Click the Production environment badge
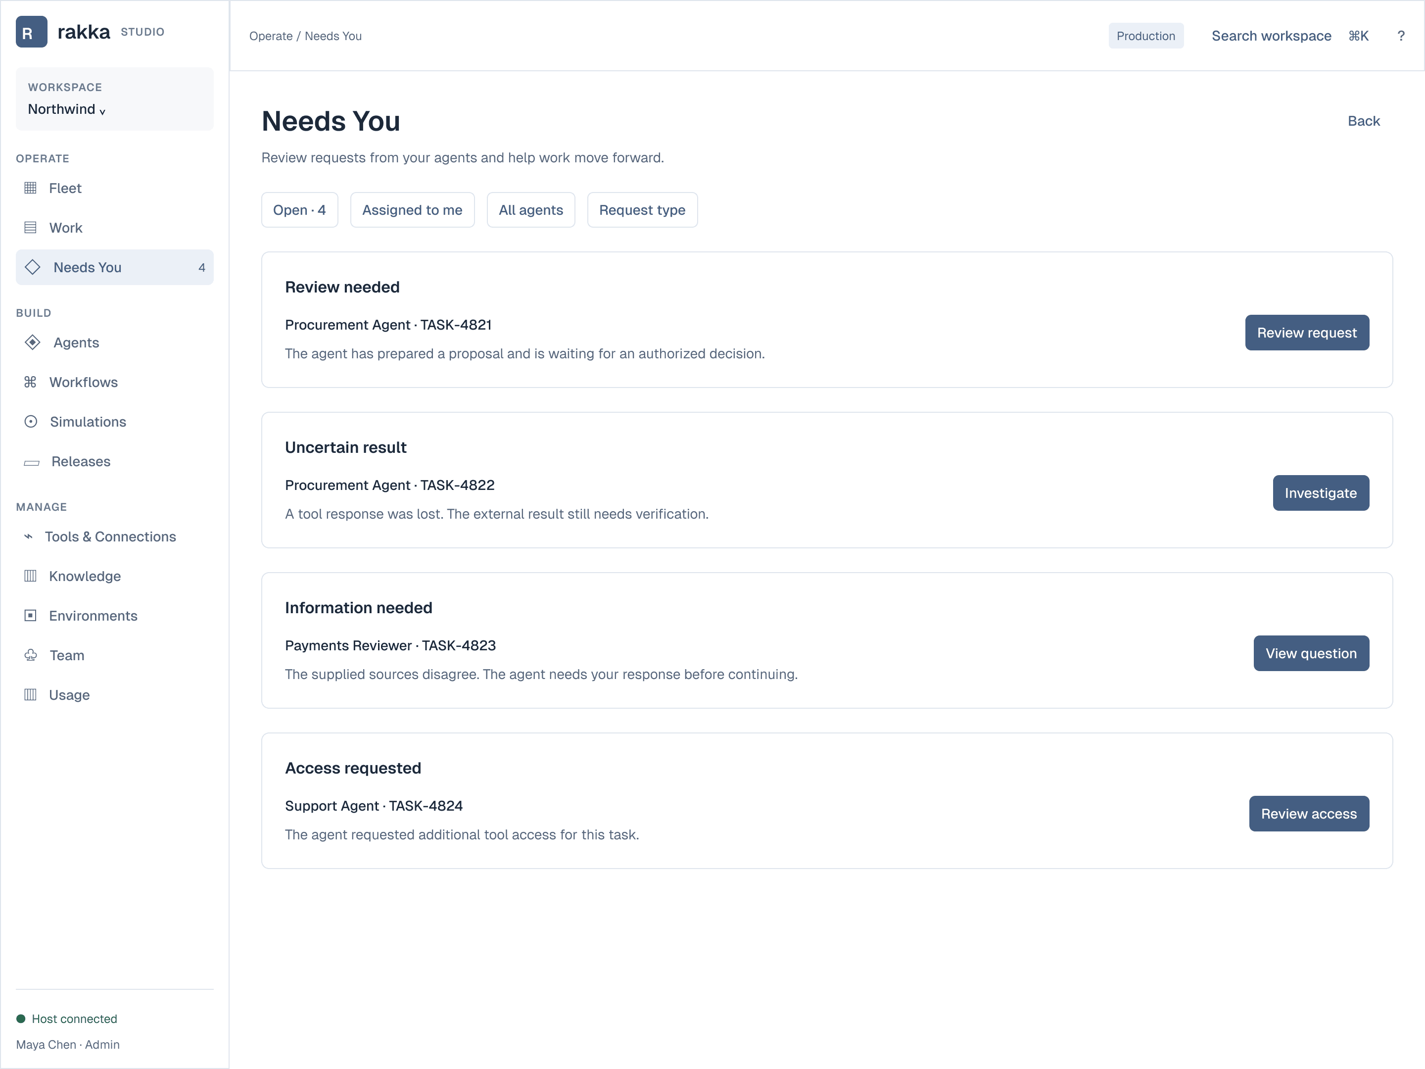Viewport: 1425px width, 1069px height. (1145, 36)
